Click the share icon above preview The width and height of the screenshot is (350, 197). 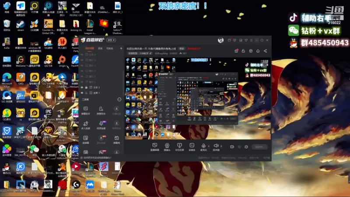pyautogui.click(x=265, y=51)
